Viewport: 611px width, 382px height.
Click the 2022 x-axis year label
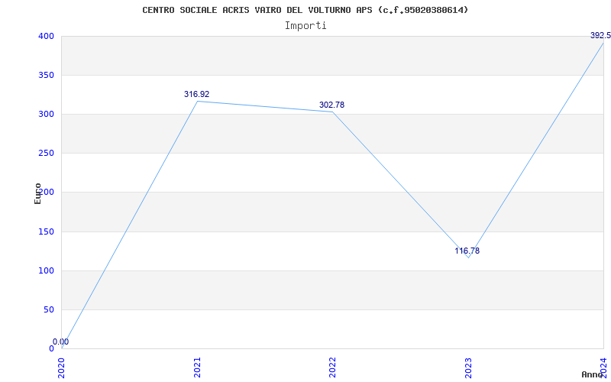coord(332,367)
